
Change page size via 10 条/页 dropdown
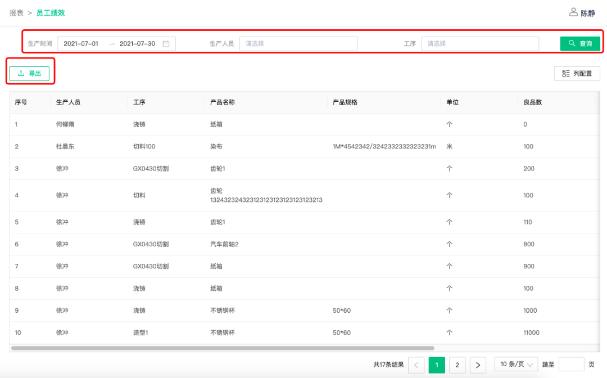[x=516, y=364]
